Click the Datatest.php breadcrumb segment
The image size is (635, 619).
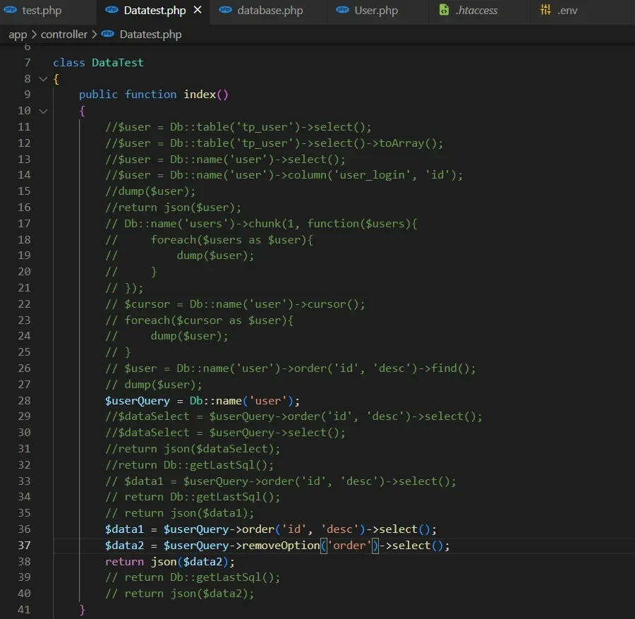(x=151, y=35)
